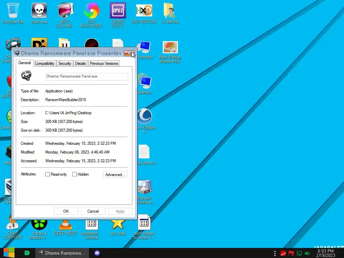Screen dimensions: 344x258
Task: Click the red Vonga tray icon
Action: click(x=283, y=253)
